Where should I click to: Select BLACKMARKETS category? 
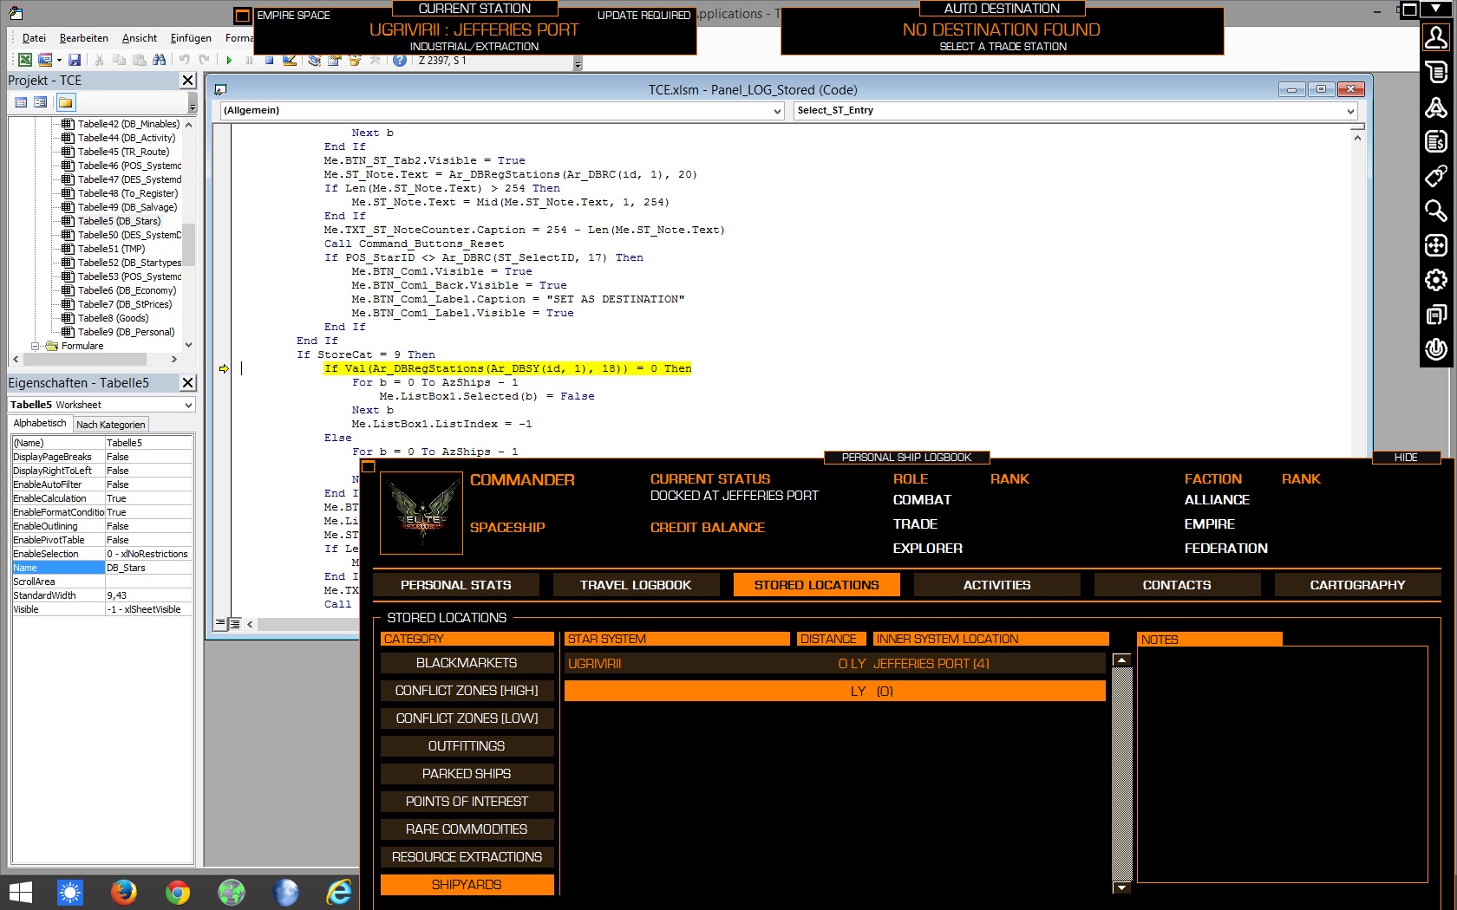(467, 663)
